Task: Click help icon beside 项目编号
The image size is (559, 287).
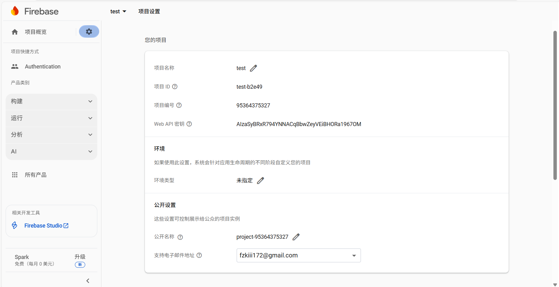Action: click(179, 105)
